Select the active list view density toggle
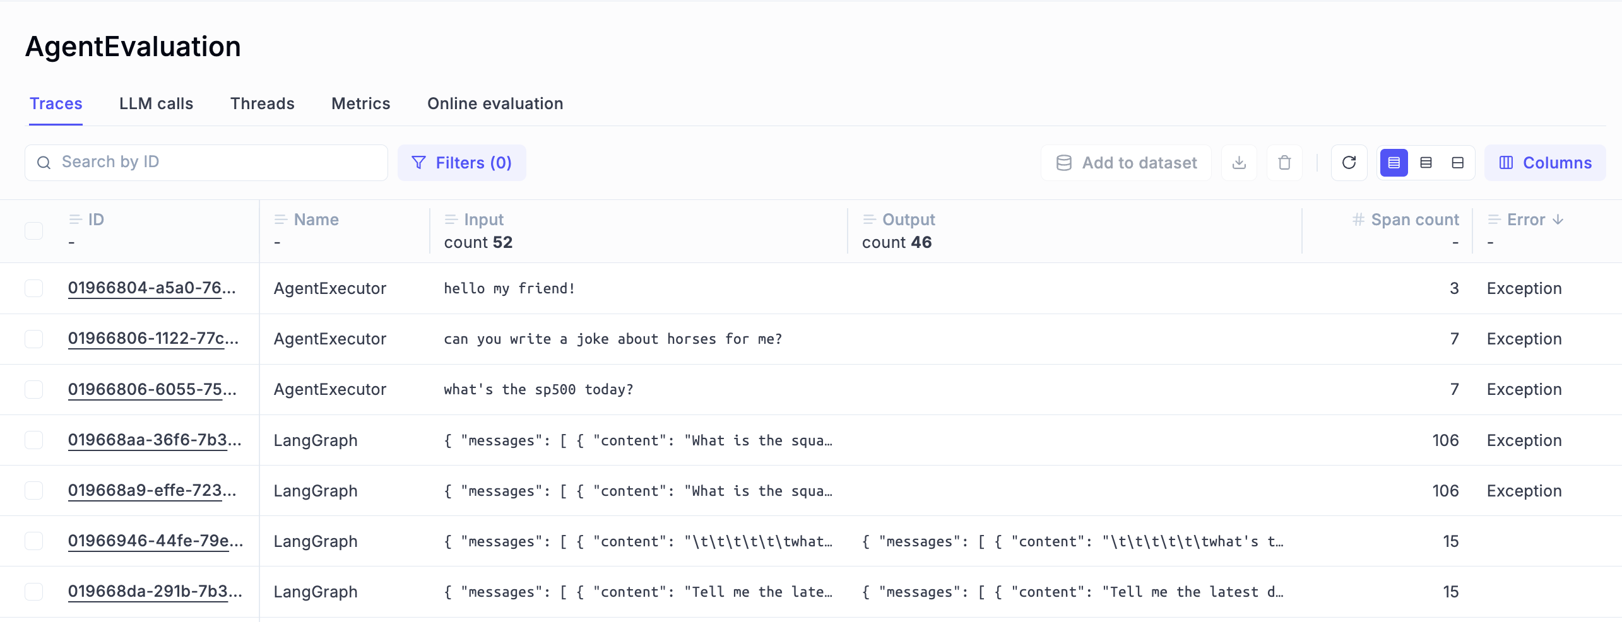 1394,162
